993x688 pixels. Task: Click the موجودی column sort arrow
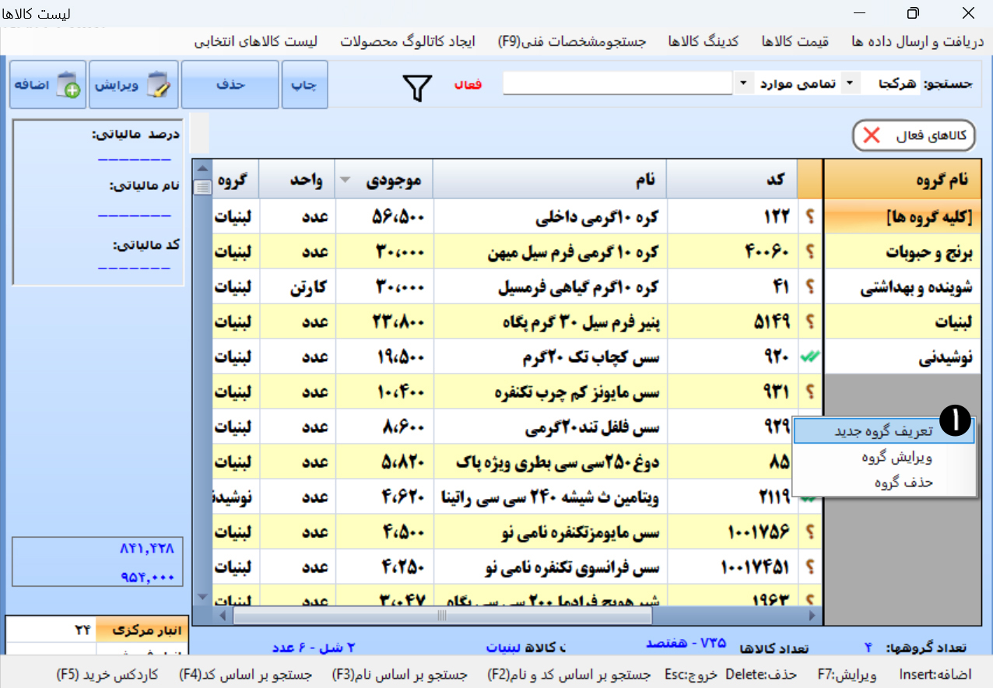coord(346,181)
